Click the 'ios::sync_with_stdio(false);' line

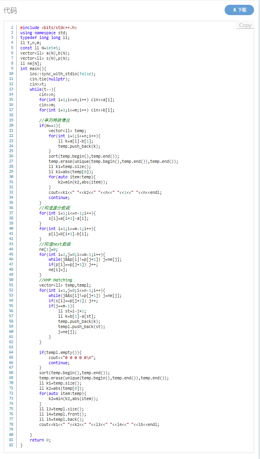click(x=62, y=74)
